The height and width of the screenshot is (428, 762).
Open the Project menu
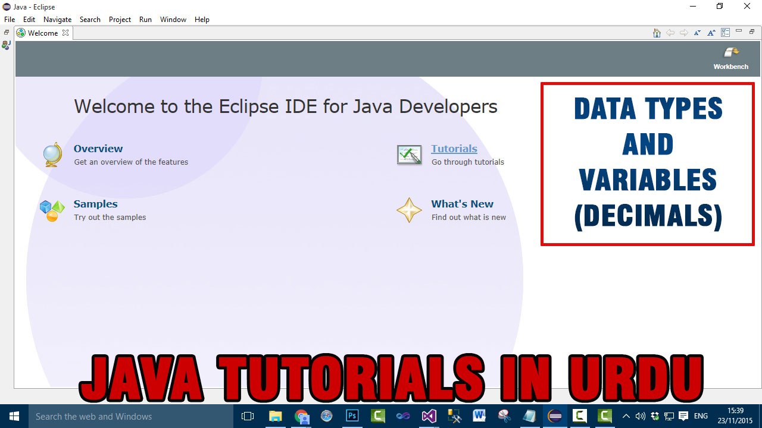coord(120,20)
